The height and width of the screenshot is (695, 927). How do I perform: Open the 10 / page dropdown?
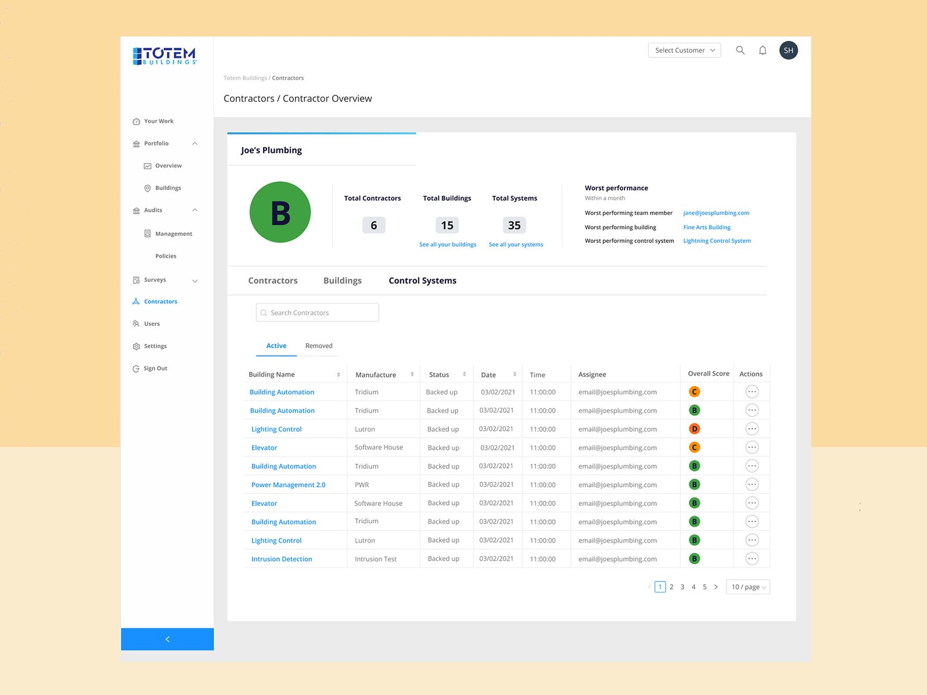click(748, 587)
